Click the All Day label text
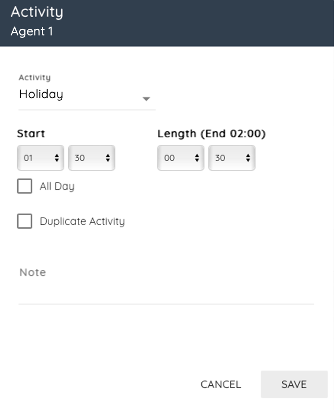Image resolution: width=335 pixels, height=410 pixels. pos(57,186)
